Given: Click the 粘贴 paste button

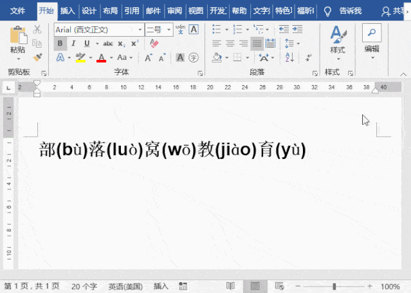Looking at the screenshot, I should (x=17, y=41).
